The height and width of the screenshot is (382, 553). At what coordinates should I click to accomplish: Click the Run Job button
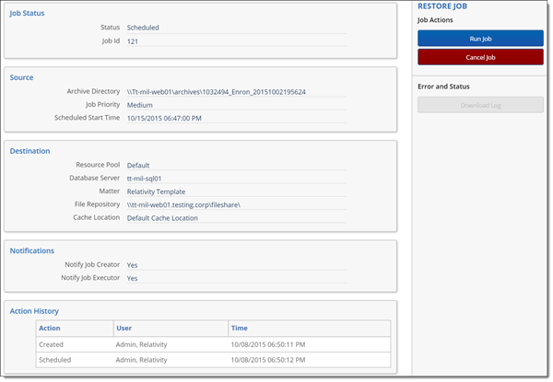click(480, 38)
